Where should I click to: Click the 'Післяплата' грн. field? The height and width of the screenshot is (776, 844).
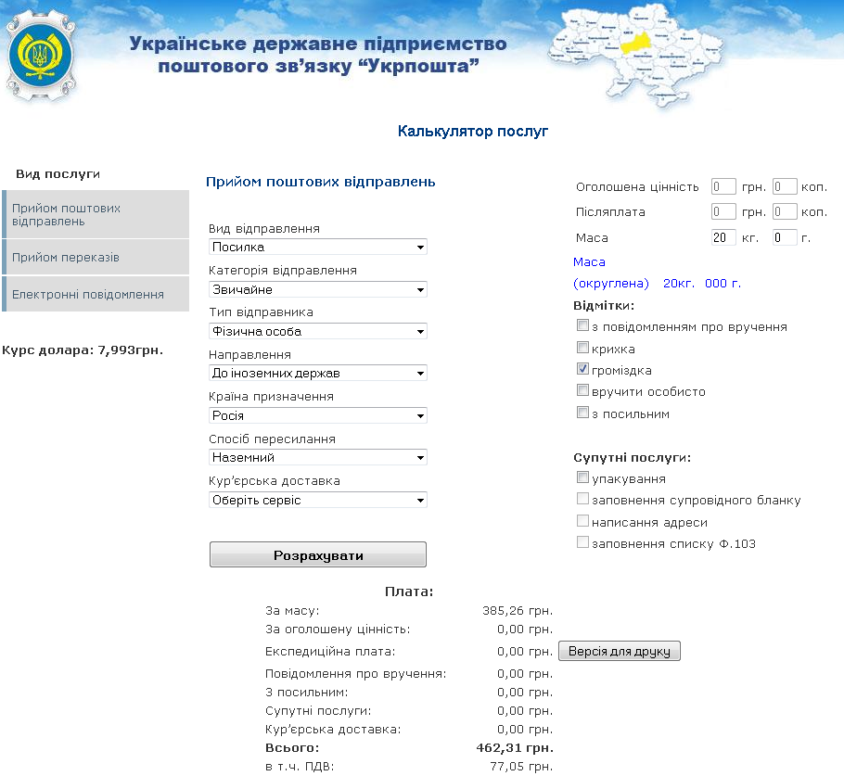point(723,211)
